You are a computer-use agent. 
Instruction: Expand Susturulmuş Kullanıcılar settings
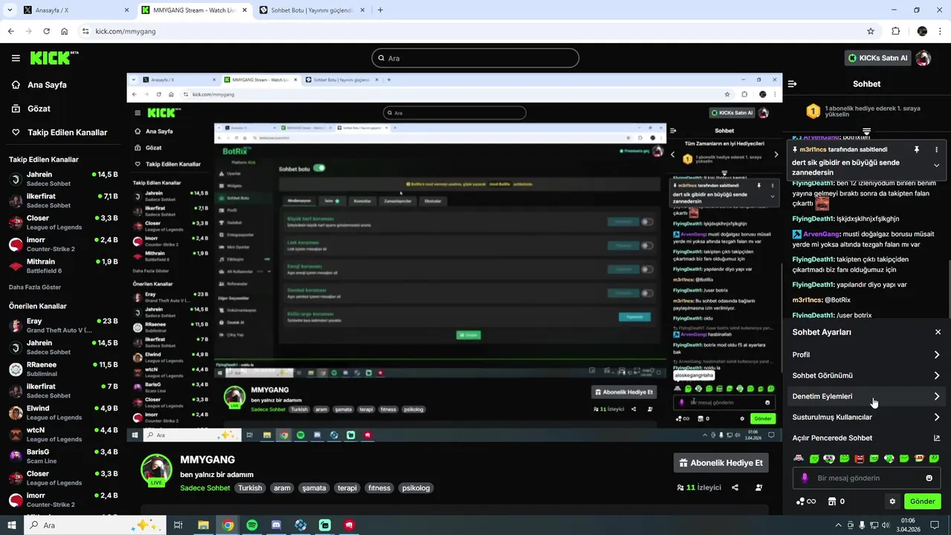(866, 417)
